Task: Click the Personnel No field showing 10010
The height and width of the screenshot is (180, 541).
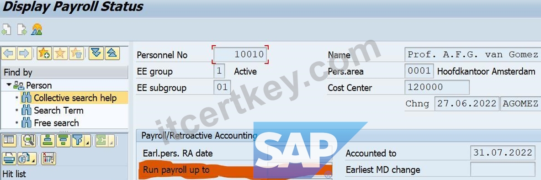Action: 240,54
